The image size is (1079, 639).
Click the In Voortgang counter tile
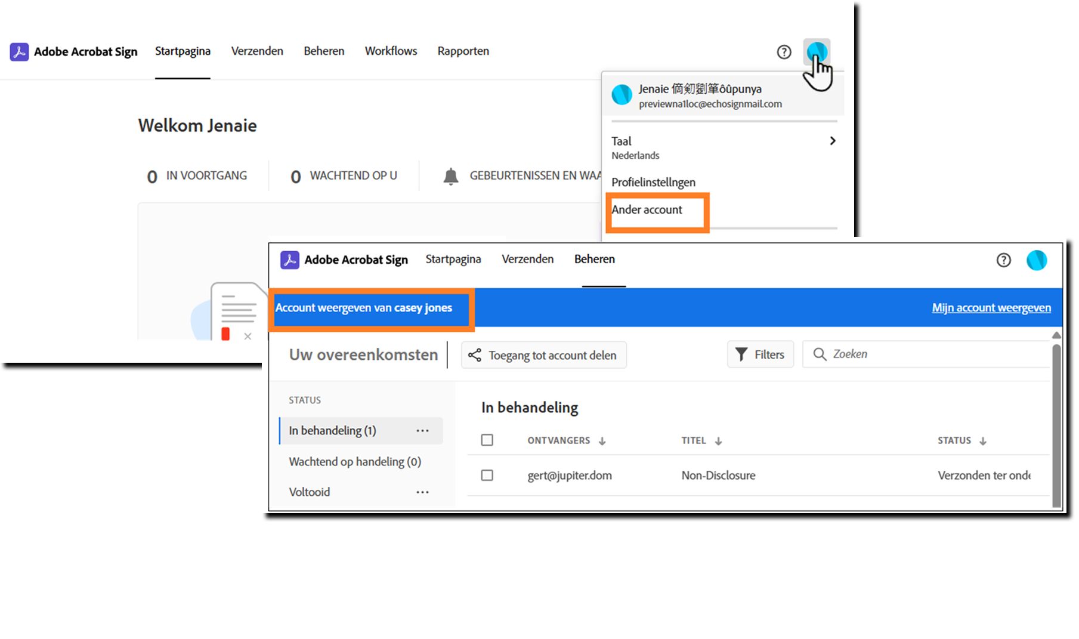197,176
